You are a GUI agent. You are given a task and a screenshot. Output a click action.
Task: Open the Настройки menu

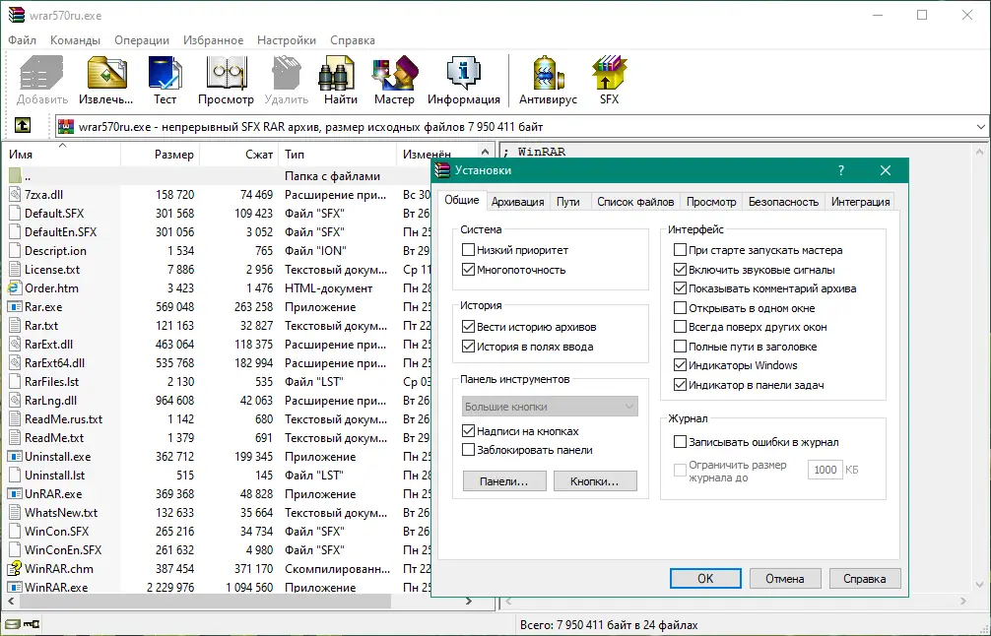click(287, 39)
